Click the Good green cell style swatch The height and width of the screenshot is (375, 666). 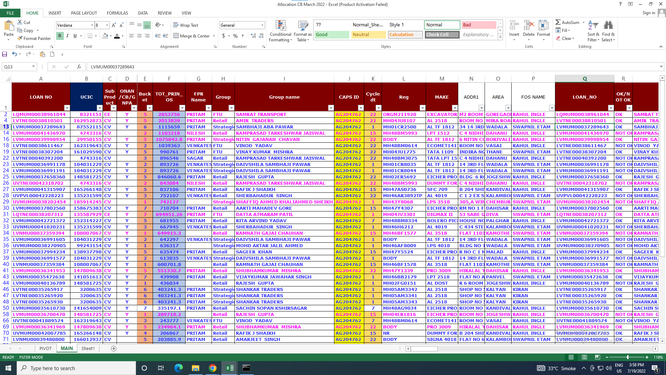click(x=332, y=35)
